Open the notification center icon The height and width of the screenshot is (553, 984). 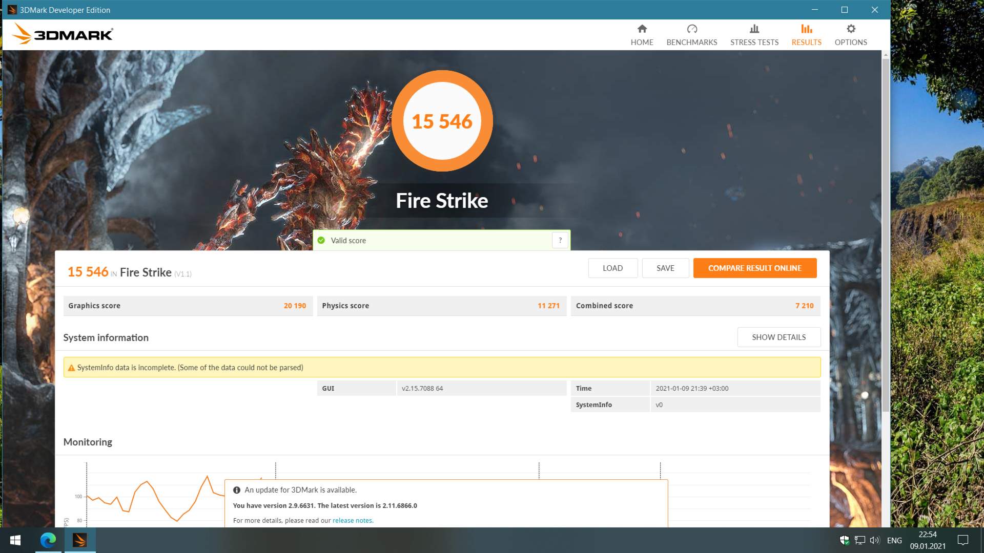(963, 540)
